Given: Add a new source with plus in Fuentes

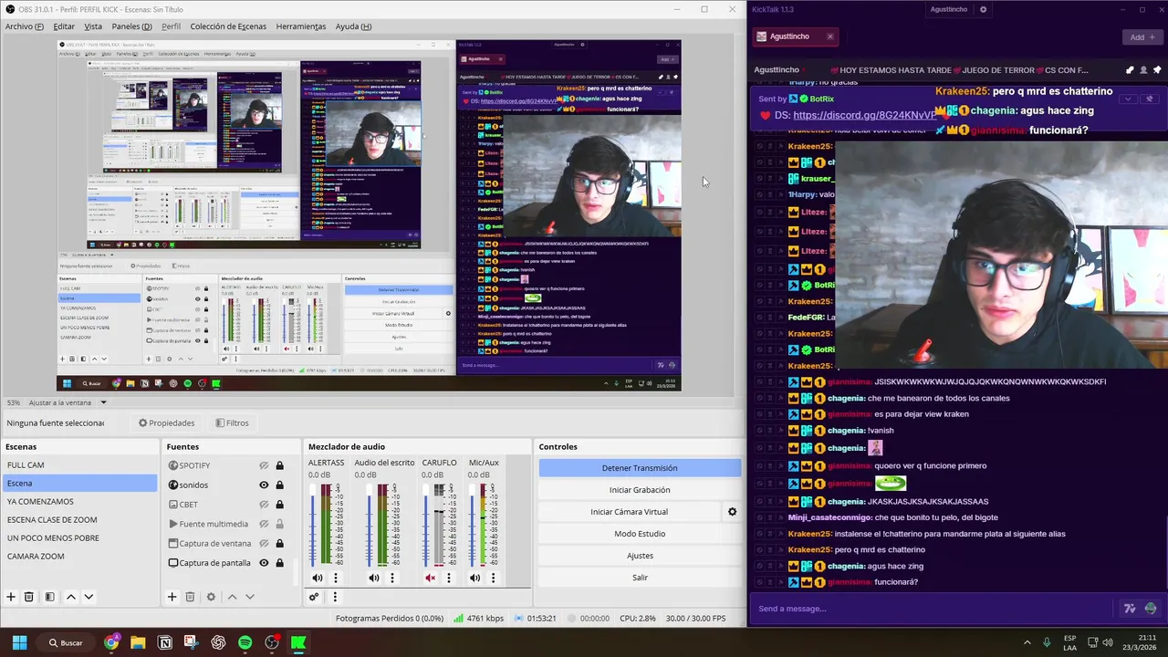Looking at the screenshot, I should click(172, 597).
